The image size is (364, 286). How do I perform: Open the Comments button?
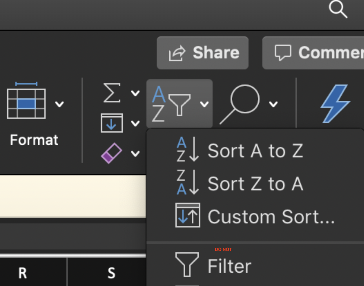pyautogui.click(x=318, y=53)
